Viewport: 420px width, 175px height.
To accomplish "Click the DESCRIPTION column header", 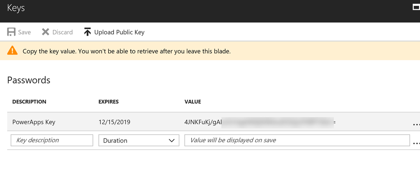I will (29, 102).
